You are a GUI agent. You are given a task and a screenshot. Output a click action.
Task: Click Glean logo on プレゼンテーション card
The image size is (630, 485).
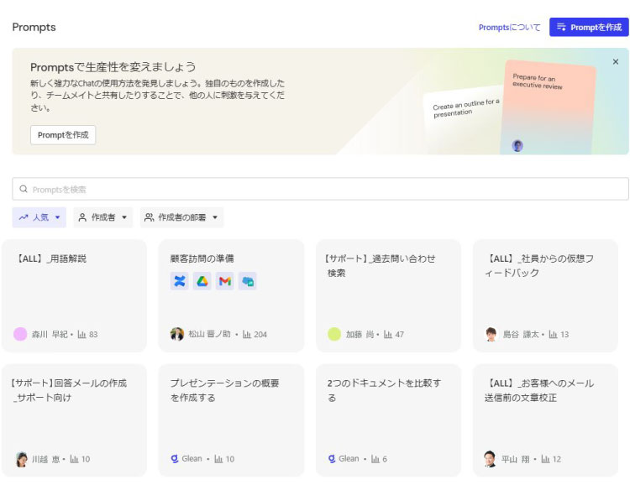pos(175,458)
